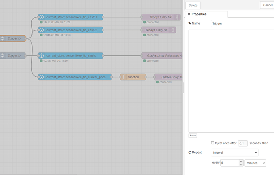Click connected status under Gladys Linky Ta
The height and width of the screenshot is (175, 274).
(165, 82)
